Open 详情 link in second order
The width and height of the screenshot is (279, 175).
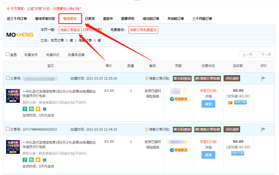point(208,147)
